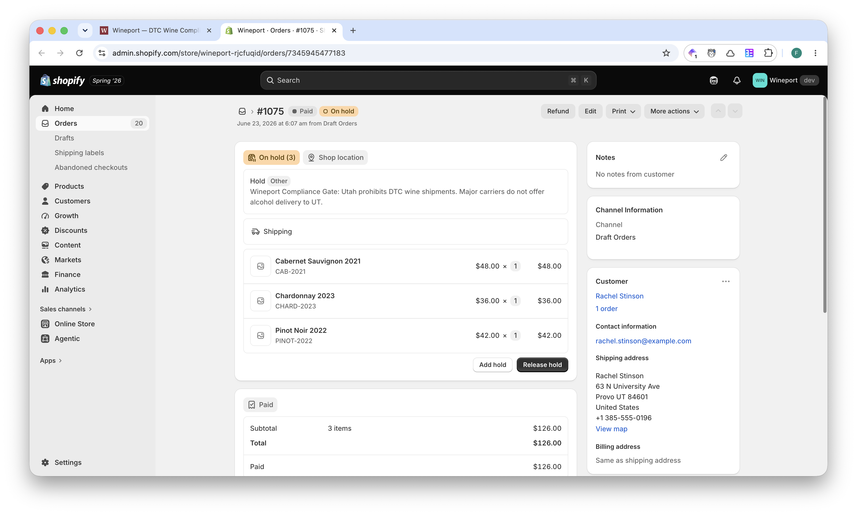Viewport: 857px width, 515px height.
Task: Click the Shopify logo in header
Action: click(63, 80)
